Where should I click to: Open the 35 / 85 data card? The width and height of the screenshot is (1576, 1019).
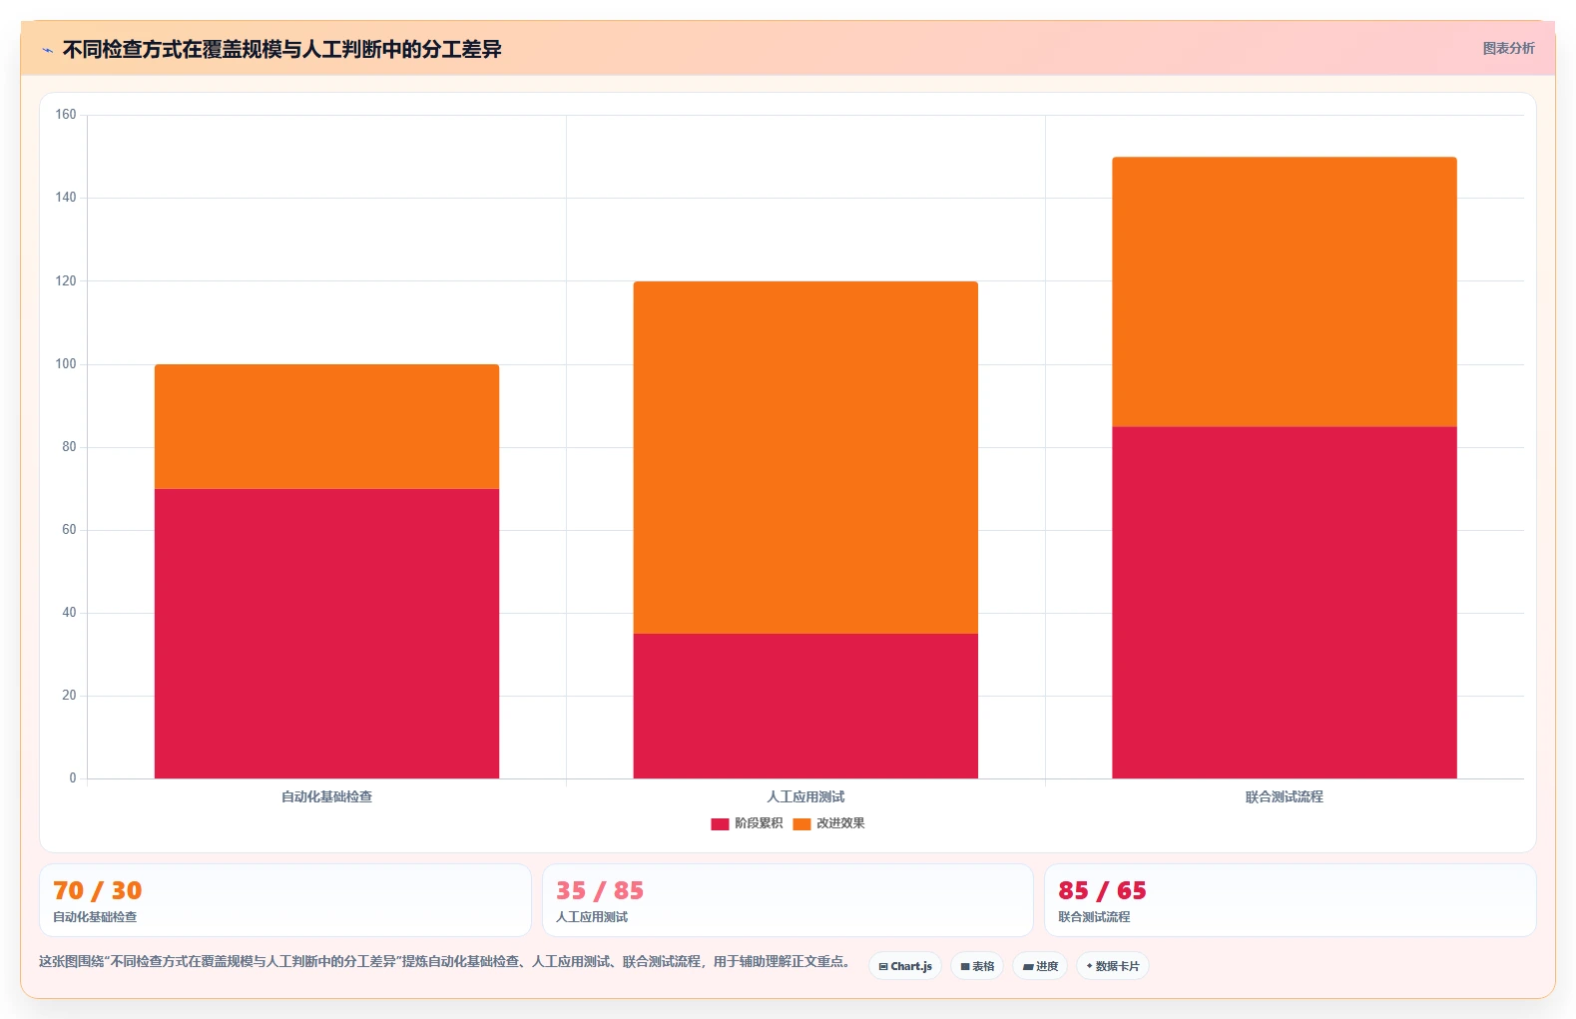pyautogui.click(x=788, y=900)
